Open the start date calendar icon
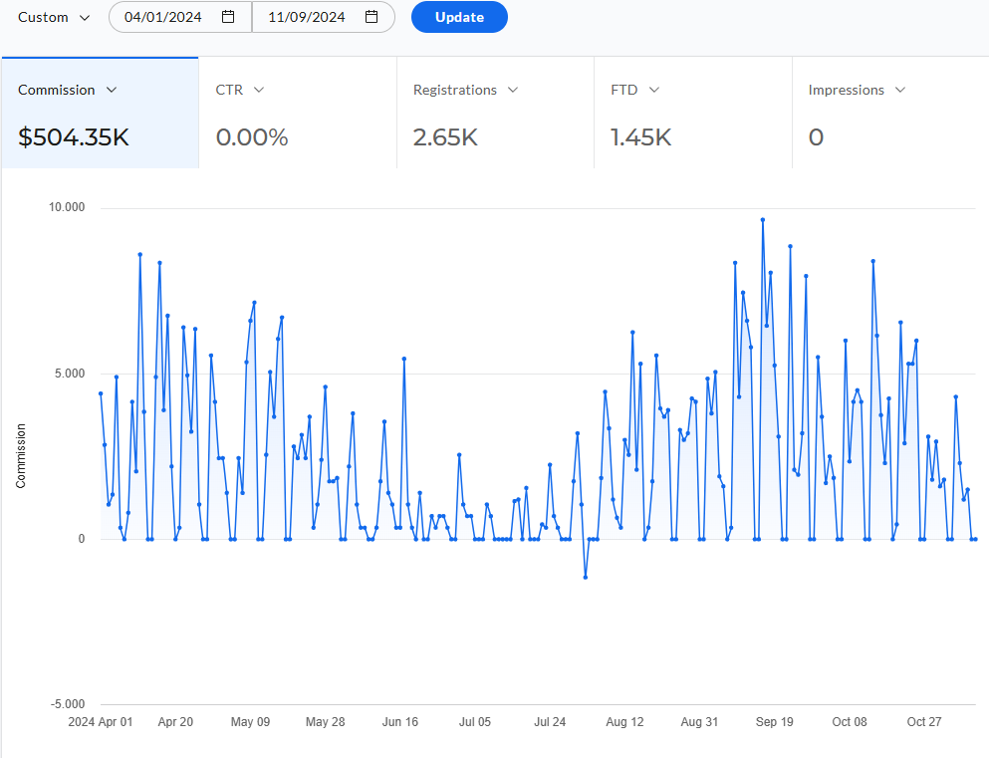The height and width of the screenshot is (758, 989). (x=228, y=17)
